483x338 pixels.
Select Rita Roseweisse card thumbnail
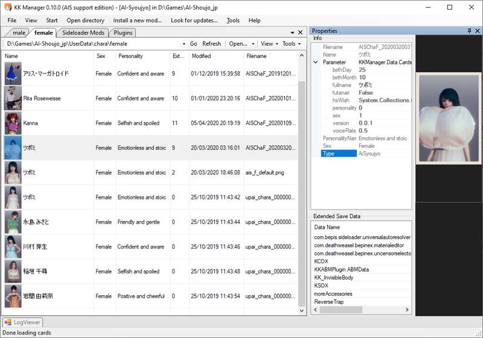[x=13, y=98]
